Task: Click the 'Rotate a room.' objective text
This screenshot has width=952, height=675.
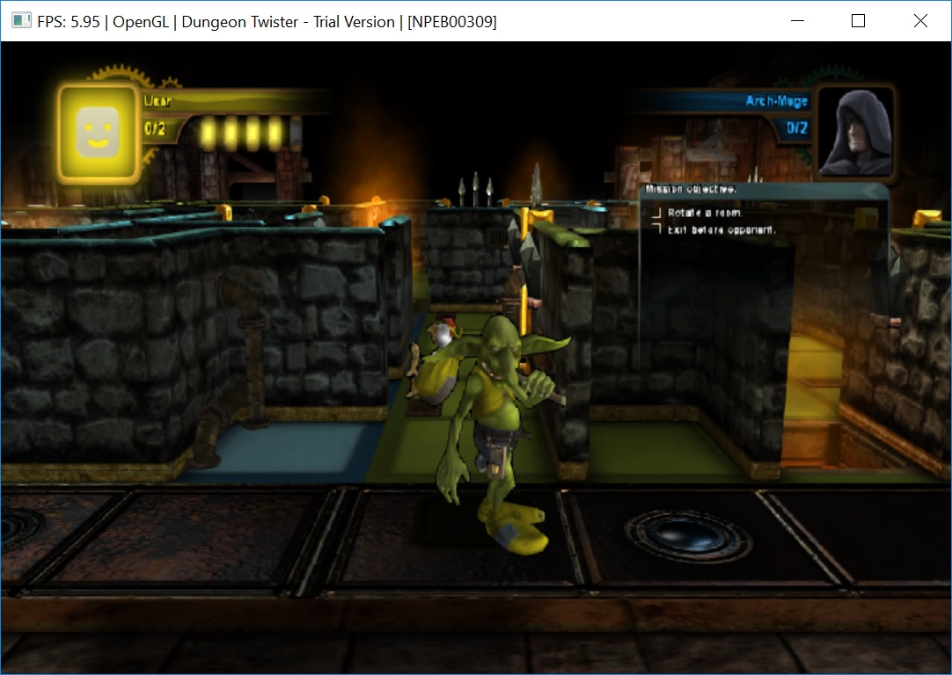Action: (x=704, y=213)
